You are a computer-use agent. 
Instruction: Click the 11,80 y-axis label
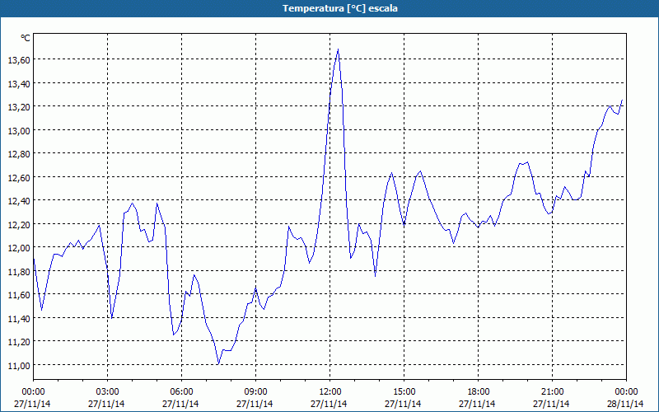click(19, 272)
